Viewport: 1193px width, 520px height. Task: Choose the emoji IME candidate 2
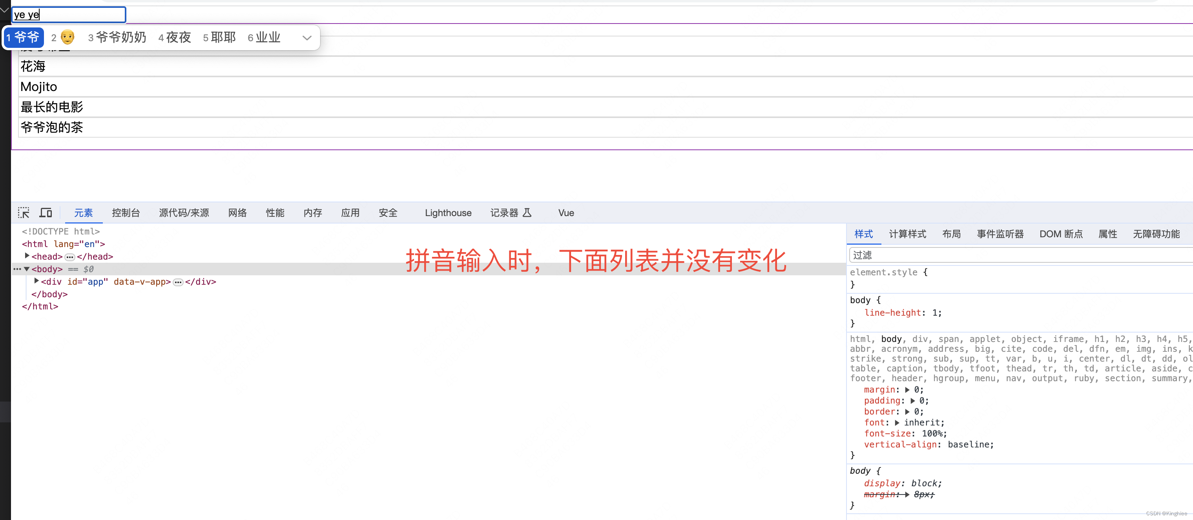(62, 38)
